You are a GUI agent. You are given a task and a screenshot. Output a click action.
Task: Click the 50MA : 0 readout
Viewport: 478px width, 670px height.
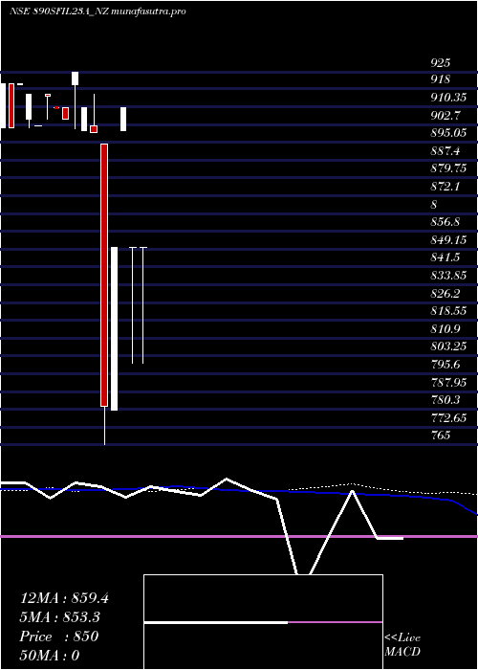click(50, 656)
